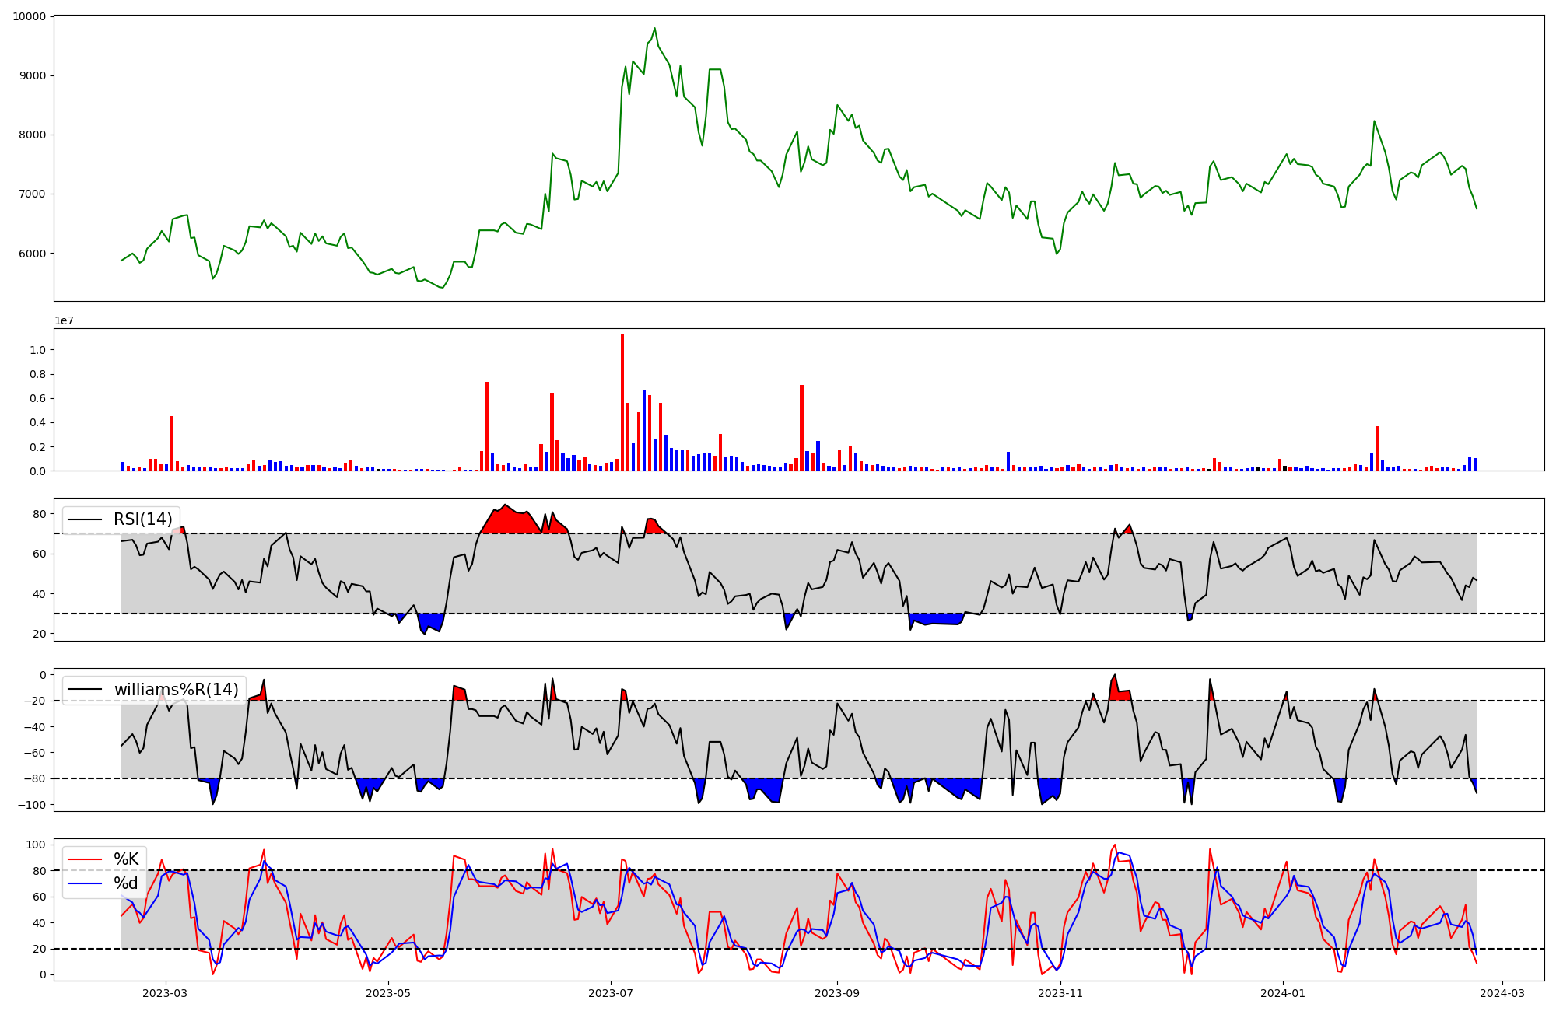The image size is (1556, 1011).
Task: Click the red %K line sample in legend
Action: [85, 859]
